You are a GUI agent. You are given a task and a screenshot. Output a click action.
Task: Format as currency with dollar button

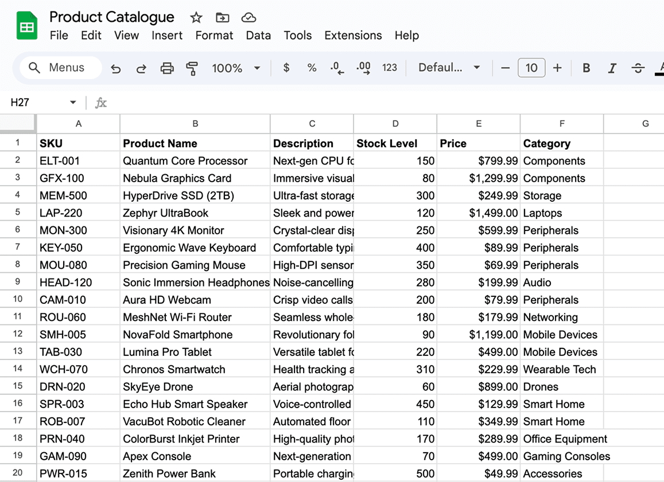click(x=286, y=68)
